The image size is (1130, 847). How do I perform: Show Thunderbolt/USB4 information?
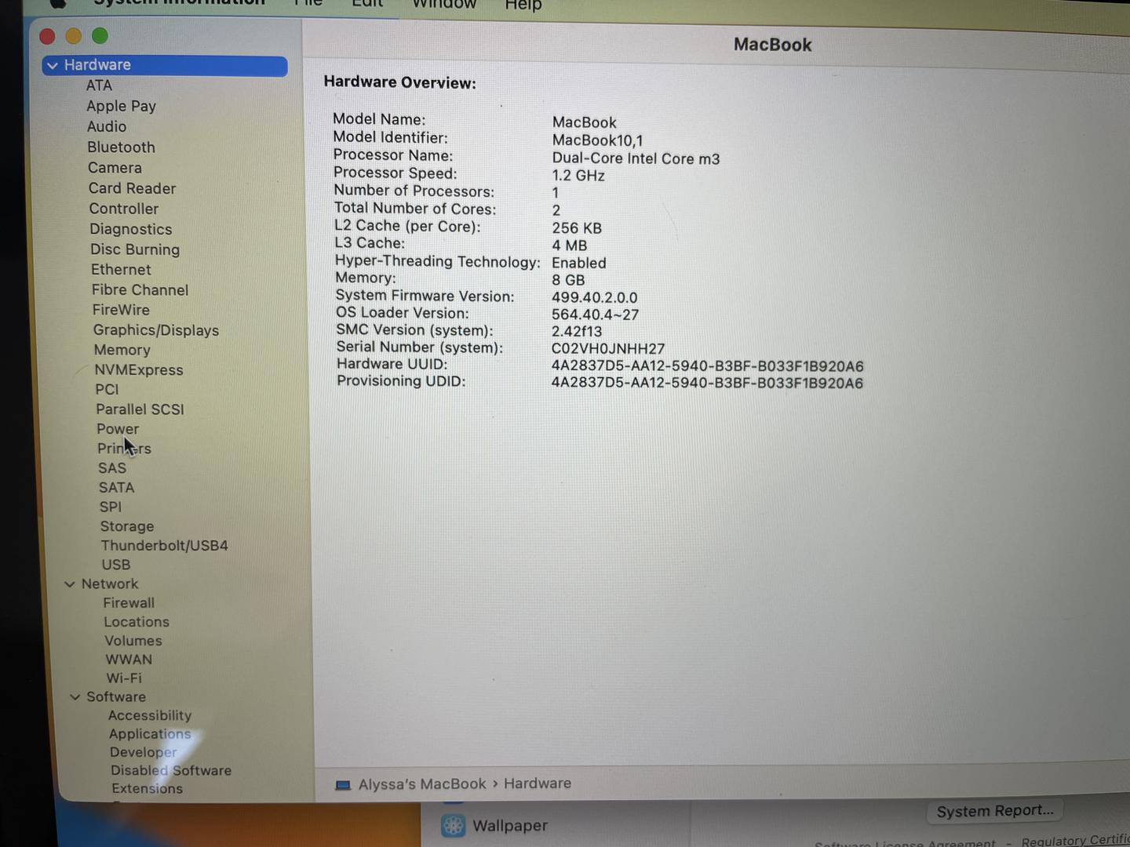[164, 546]
